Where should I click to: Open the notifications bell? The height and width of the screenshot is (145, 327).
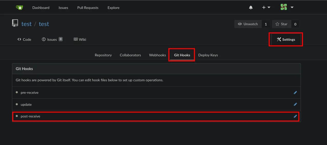251,8
